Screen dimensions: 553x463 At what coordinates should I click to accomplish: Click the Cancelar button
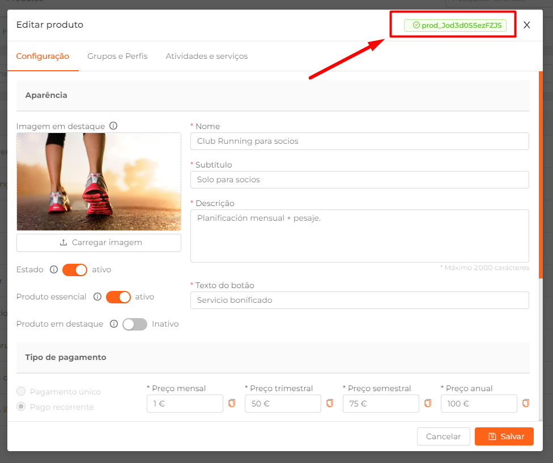tap(443, 436)
